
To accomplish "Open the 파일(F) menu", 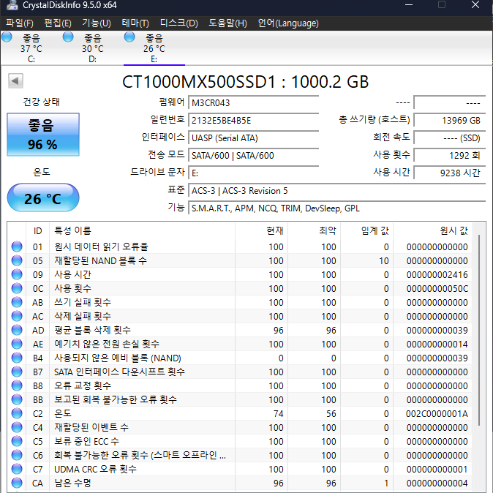I will click(20, 23).
